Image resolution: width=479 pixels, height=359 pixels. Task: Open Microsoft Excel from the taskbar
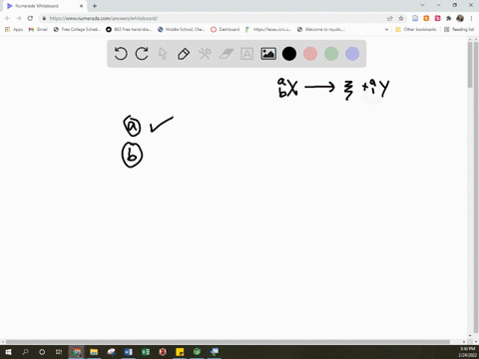(x=146, y=352)
